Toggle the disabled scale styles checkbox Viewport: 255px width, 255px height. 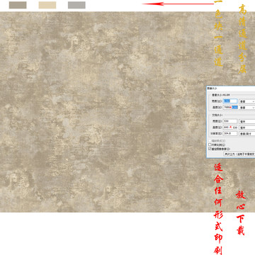point(210,141)
